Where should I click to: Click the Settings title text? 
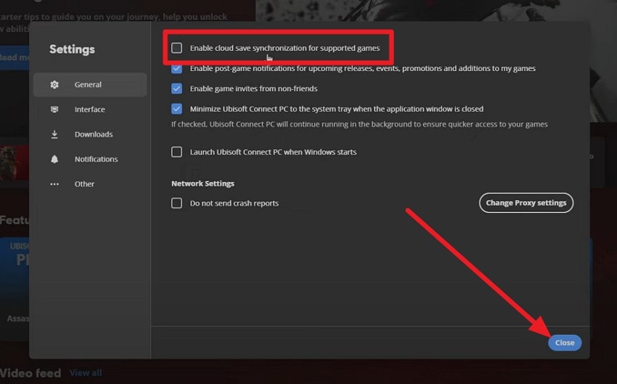pyautogui.click(x=72, y=49)
